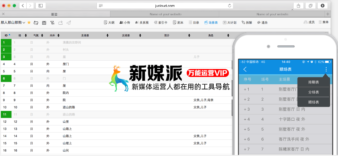
Task: Open the calendar icon in toolbar
Action: (44, 23)
